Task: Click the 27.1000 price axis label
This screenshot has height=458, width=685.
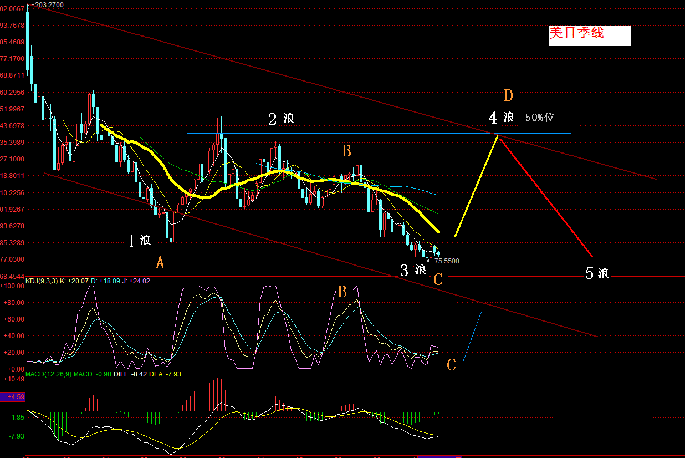Action: tap(12, 159)
